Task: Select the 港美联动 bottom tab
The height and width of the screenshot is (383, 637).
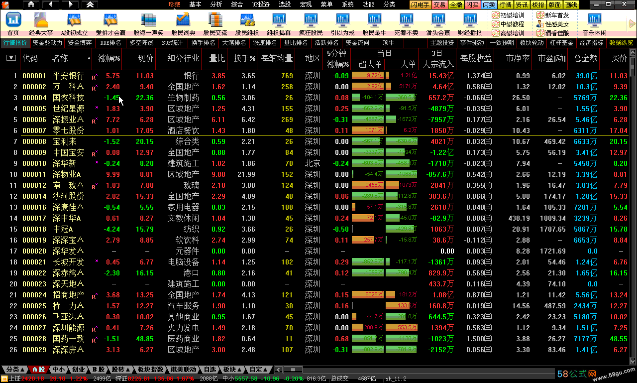Action: coord(183,370)
